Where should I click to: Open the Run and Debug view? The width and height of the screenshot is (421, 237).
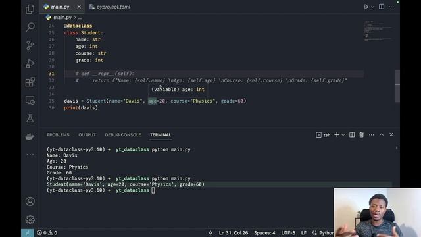[30, 64]
